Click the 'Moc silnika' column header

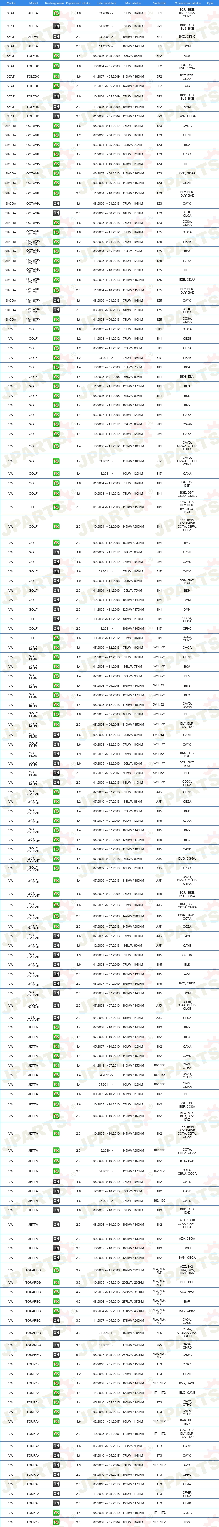point(133,3)
